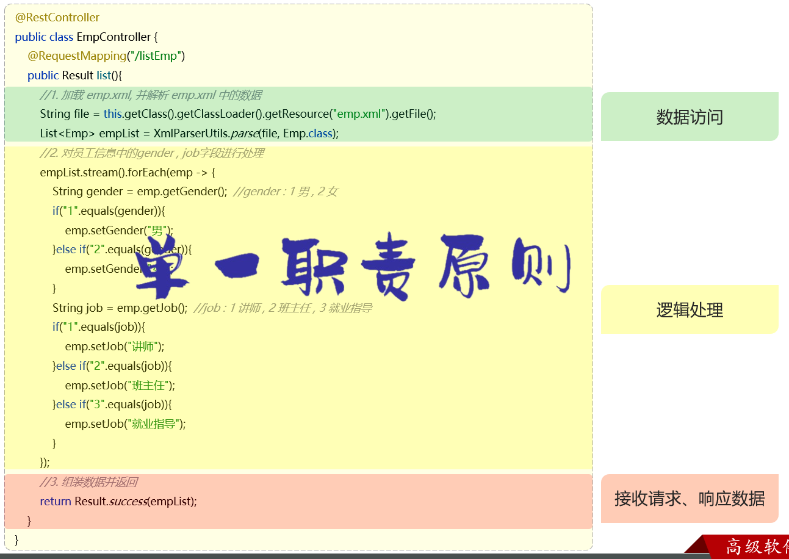Image resolution: width=789 pixels, height=559 pixels.
Task: Click comment '//1. 加载 emp.xml, 并解析'
Action: 151,95
